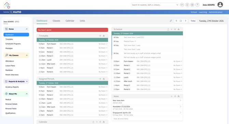The height and width of the screenshot is (124, 229).
Task: Open the date picker calendar icon
Action: pos(181,21)
